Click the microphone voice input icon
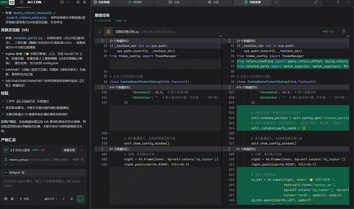354x209 pixels. click(71, 199)
